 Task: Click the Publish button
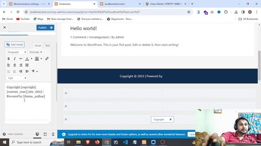tap(42, 28)
